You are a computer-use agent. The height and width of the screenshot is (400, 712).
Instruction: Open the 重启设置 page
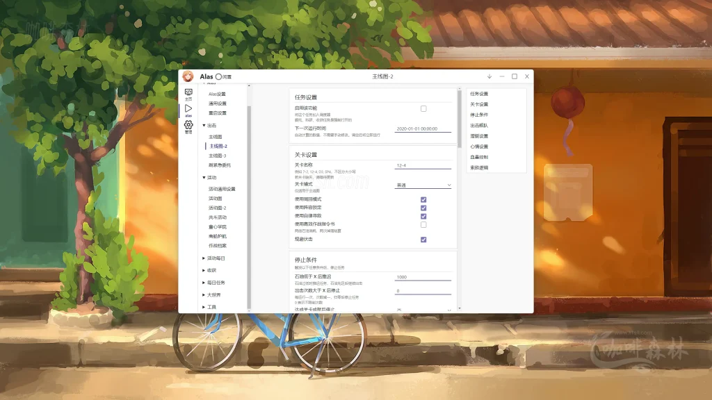tap(216, 113)
